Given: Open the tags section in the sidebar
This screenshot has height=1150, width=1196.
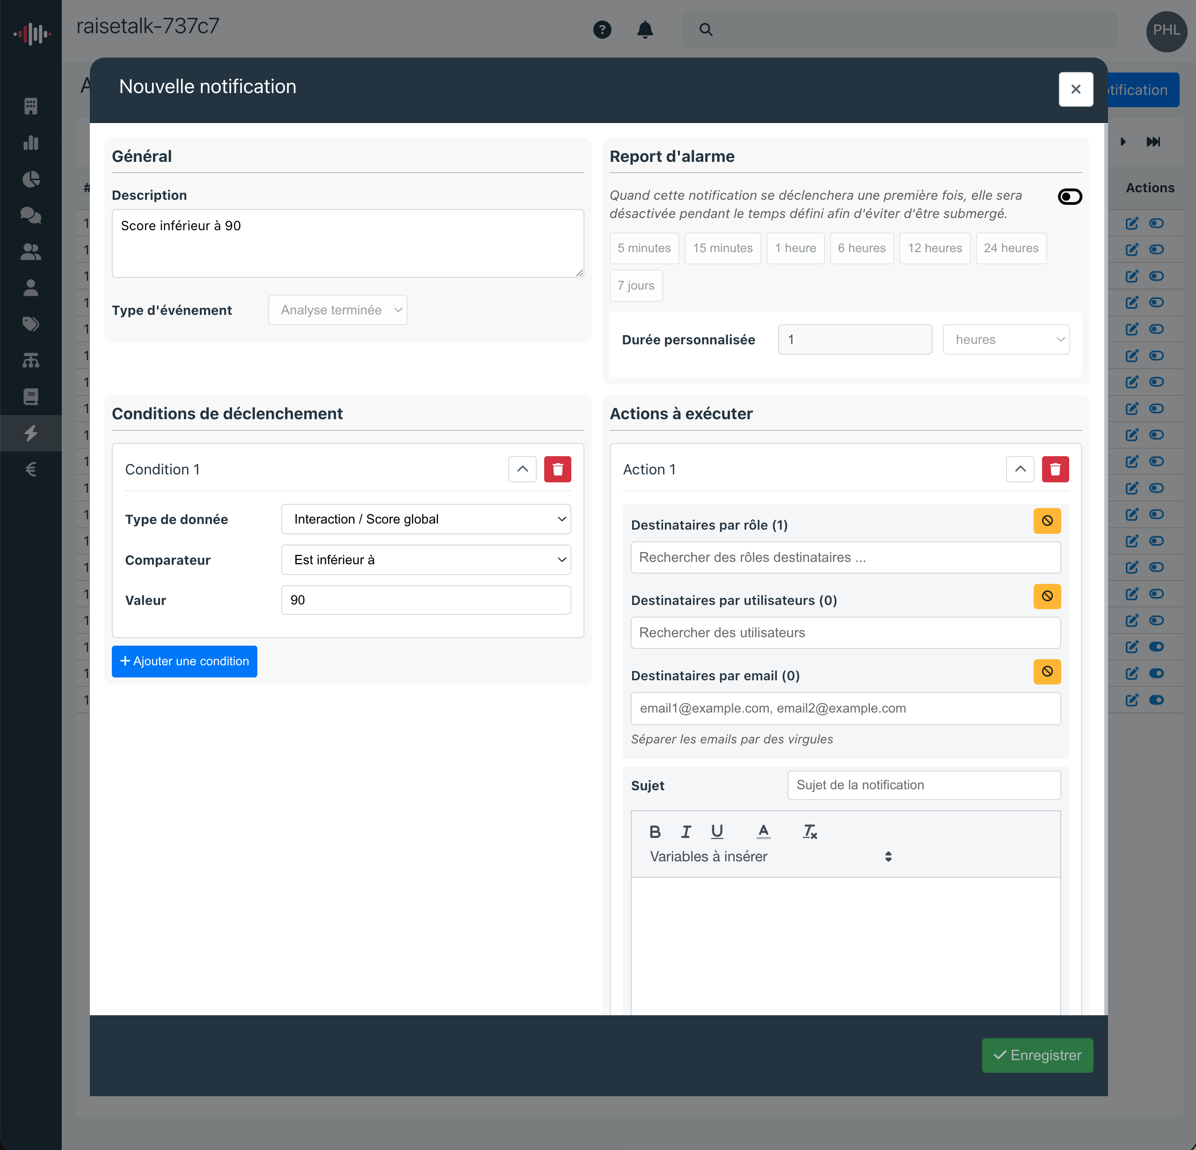Looking at the screenshot, I should coord(30,324).
